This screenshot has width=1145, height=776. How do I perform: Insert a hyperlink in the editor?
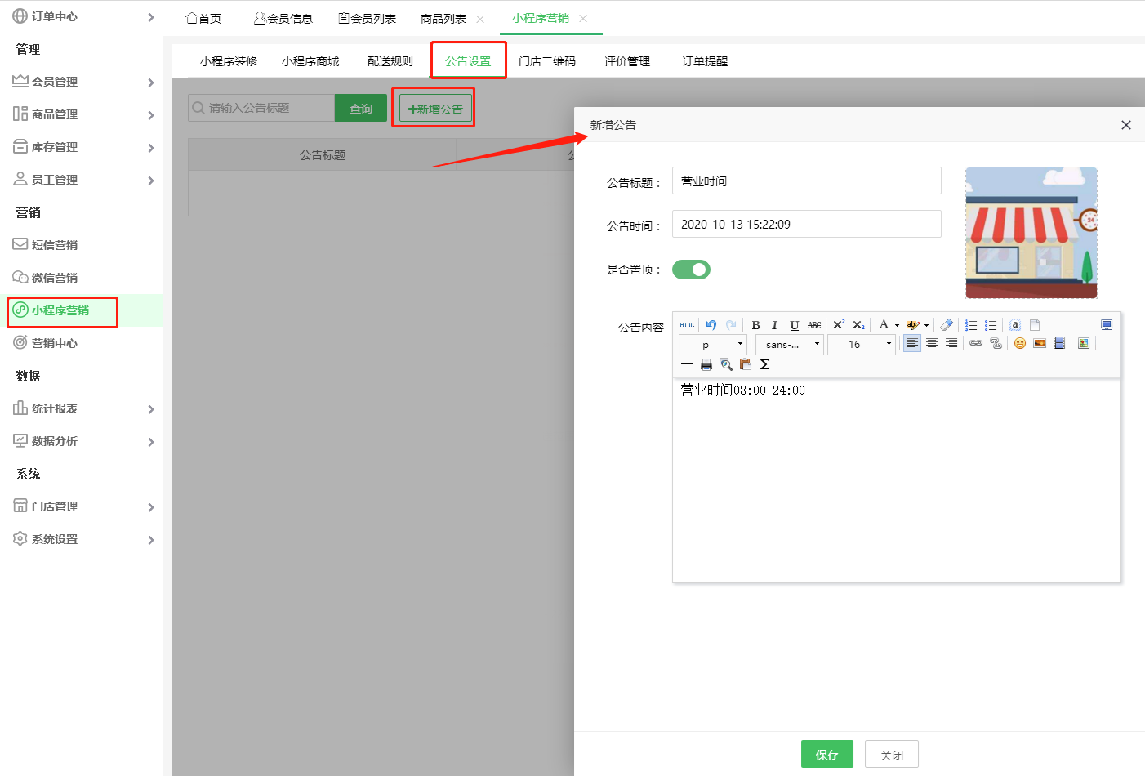click(974, 343)
